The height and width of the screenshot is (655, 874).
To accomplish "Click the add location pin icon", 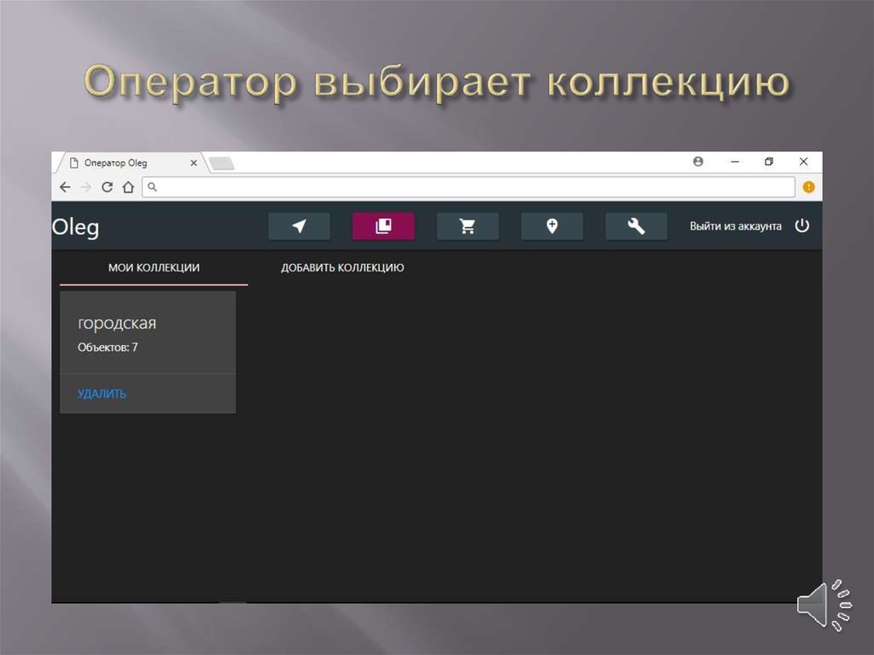I will [552, 225].
